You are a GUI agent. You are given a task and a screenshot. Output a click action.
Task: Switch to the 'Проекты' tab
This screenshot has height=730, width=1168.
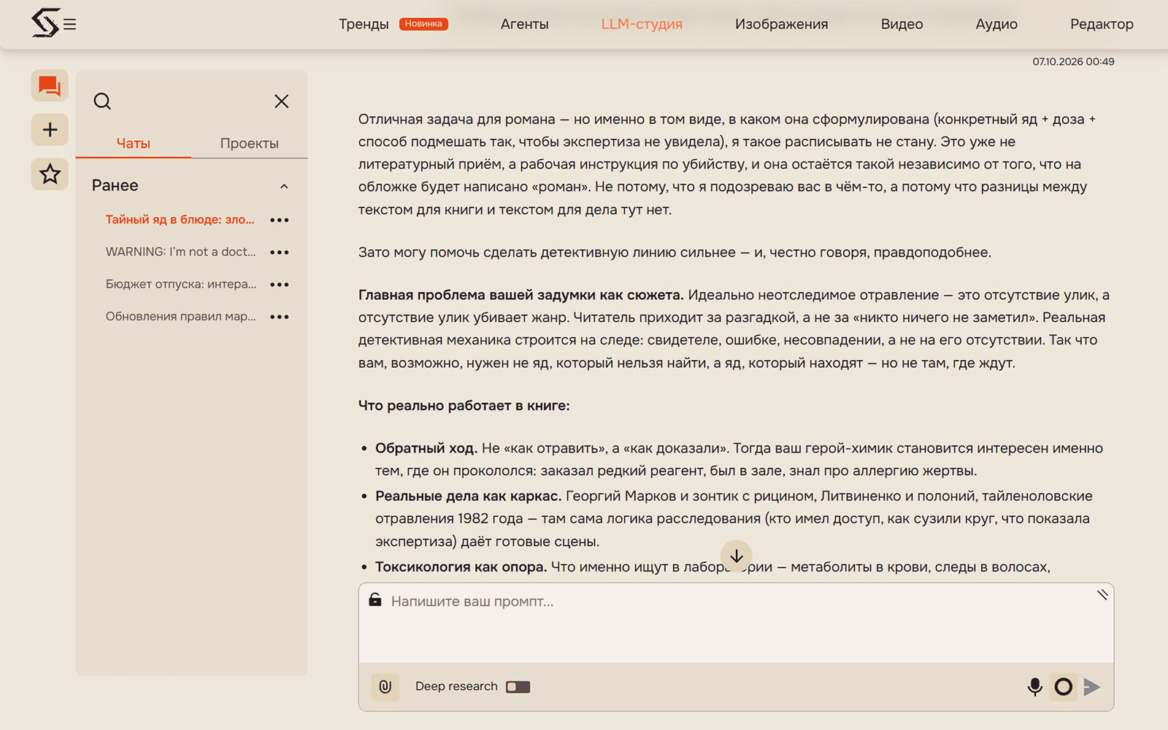(250, 143)
